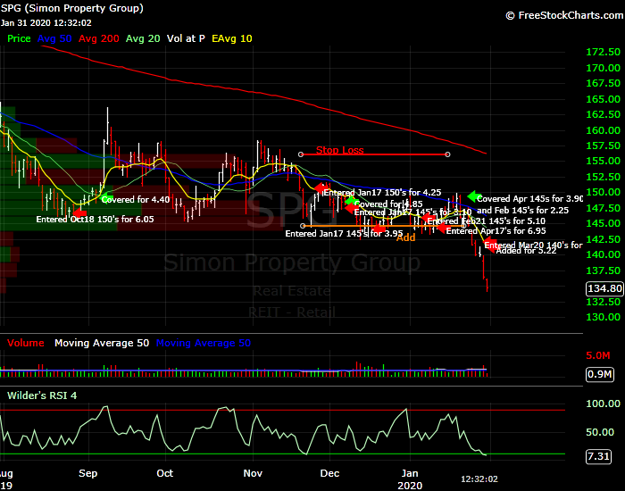Select the Vol at P legend label
The width and height of the screenshot is (625, 491).
[x=186, y=38]
